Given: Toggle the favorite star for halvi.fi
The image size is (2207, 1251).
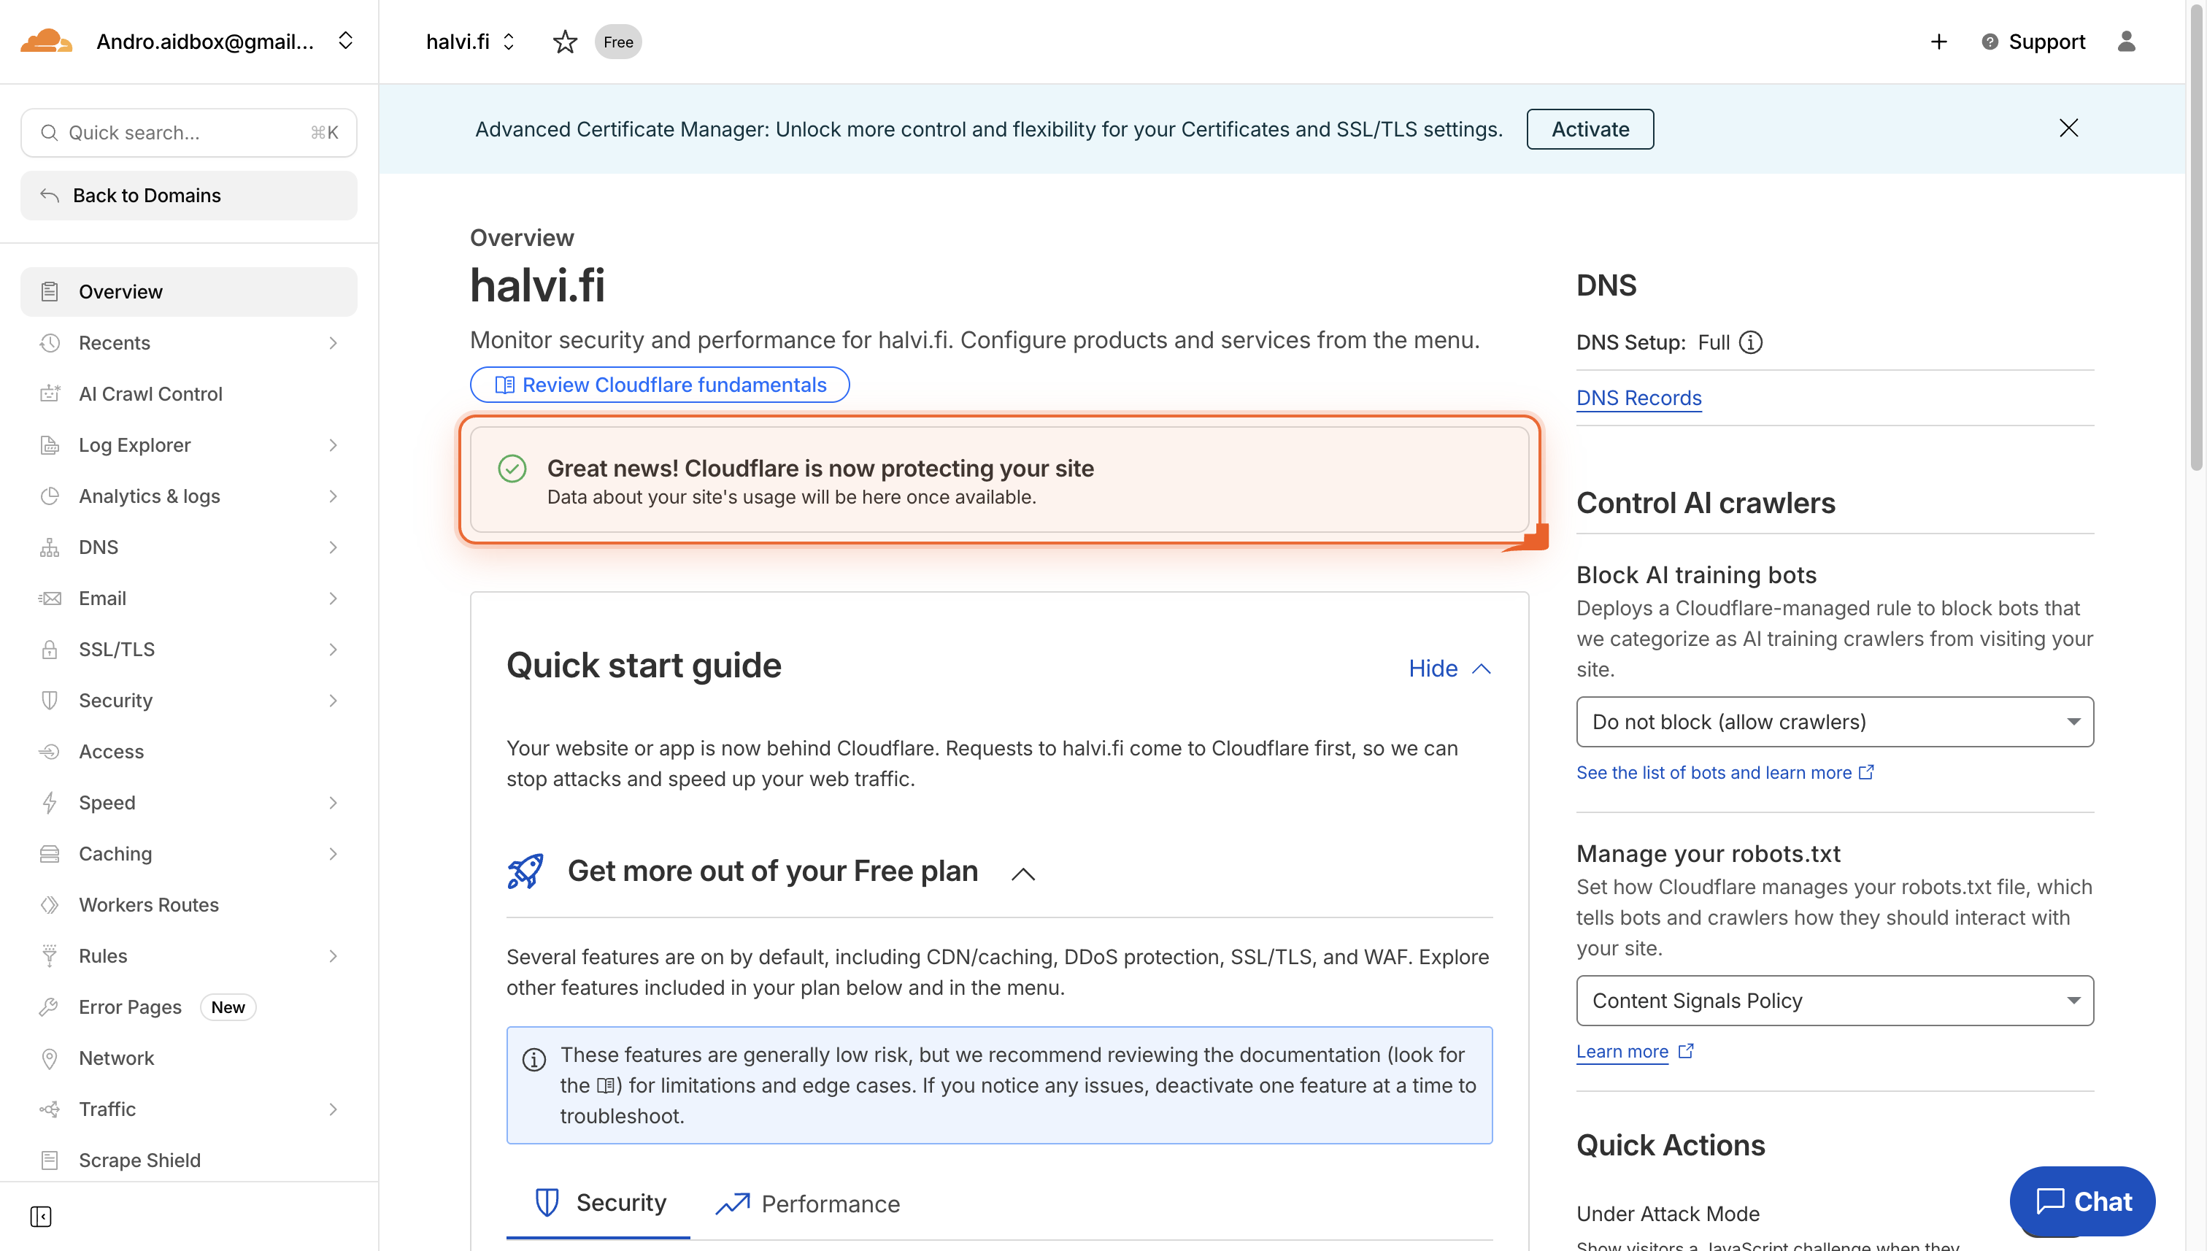Looking at the screenshot, I should point(566,42).
